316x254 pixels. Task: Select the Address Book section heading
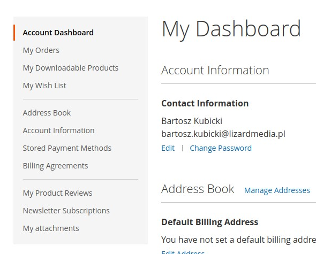click(198, 189)
